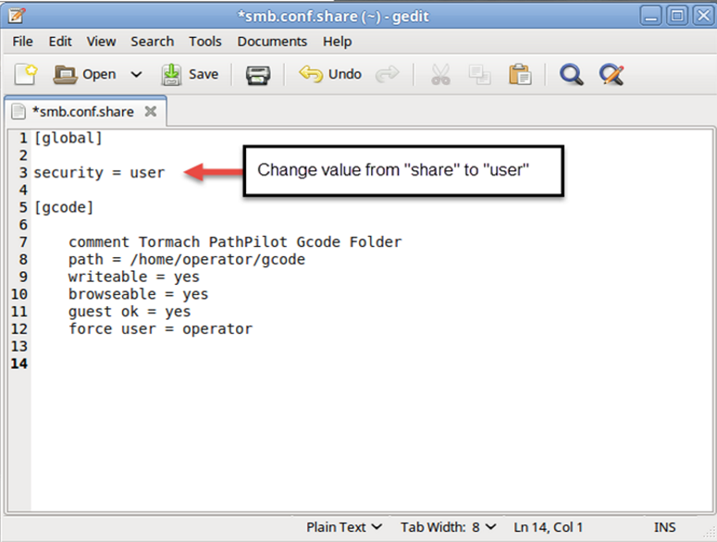Viewport: 717px width, 542px height.
Task: Click the Save icon in toolbar
Action: tap(172, 74)
